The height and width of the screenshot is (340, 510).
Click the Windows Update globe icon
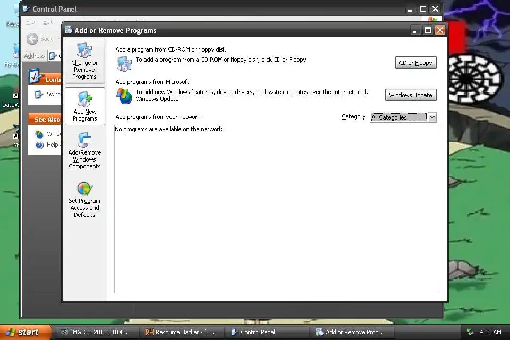124,96
